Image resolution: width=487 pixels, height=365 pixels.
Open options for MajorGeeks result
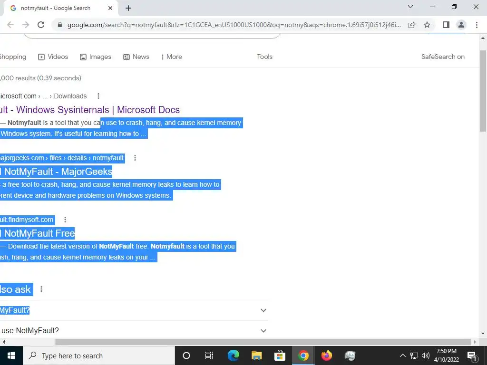click(135, 158)
